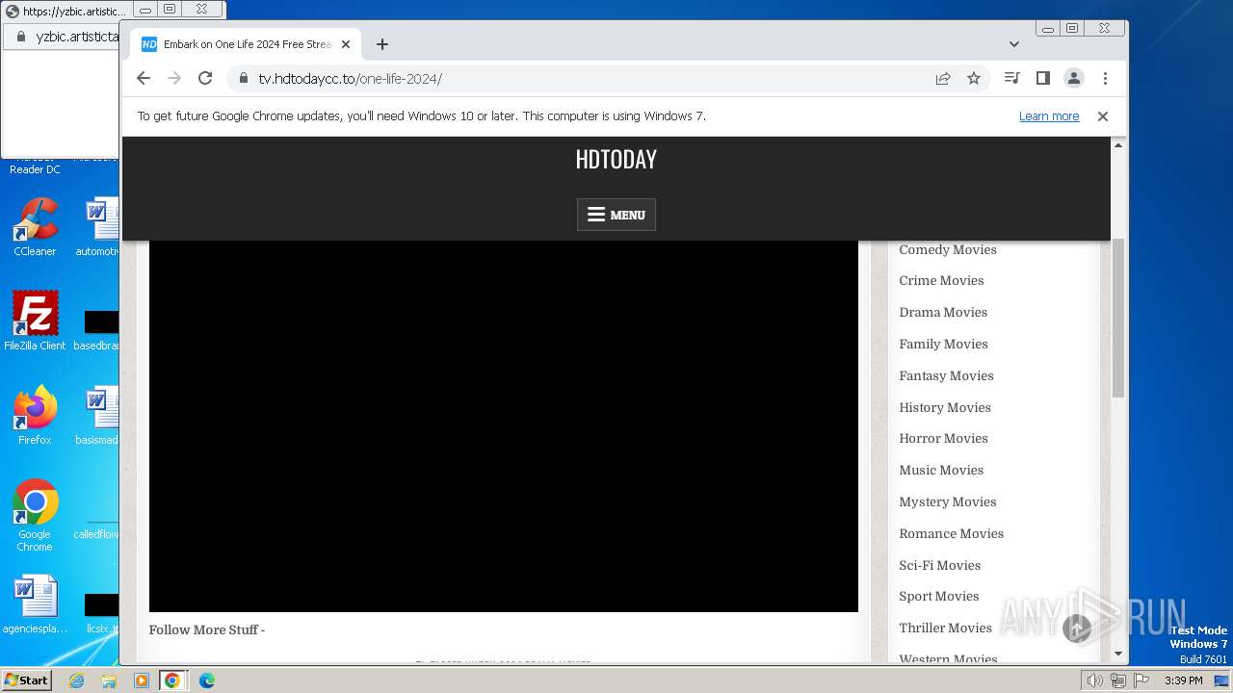Image resolution: width=1233 pixels, height=693 pixels.
Task: Open Mystery Movies category
Action: 948,501
